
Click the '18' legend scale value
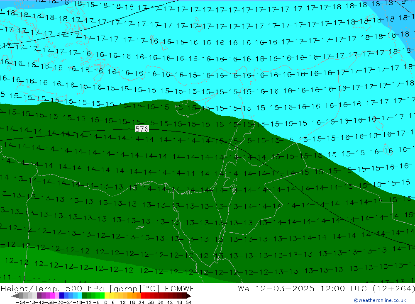tap(132, 302)
